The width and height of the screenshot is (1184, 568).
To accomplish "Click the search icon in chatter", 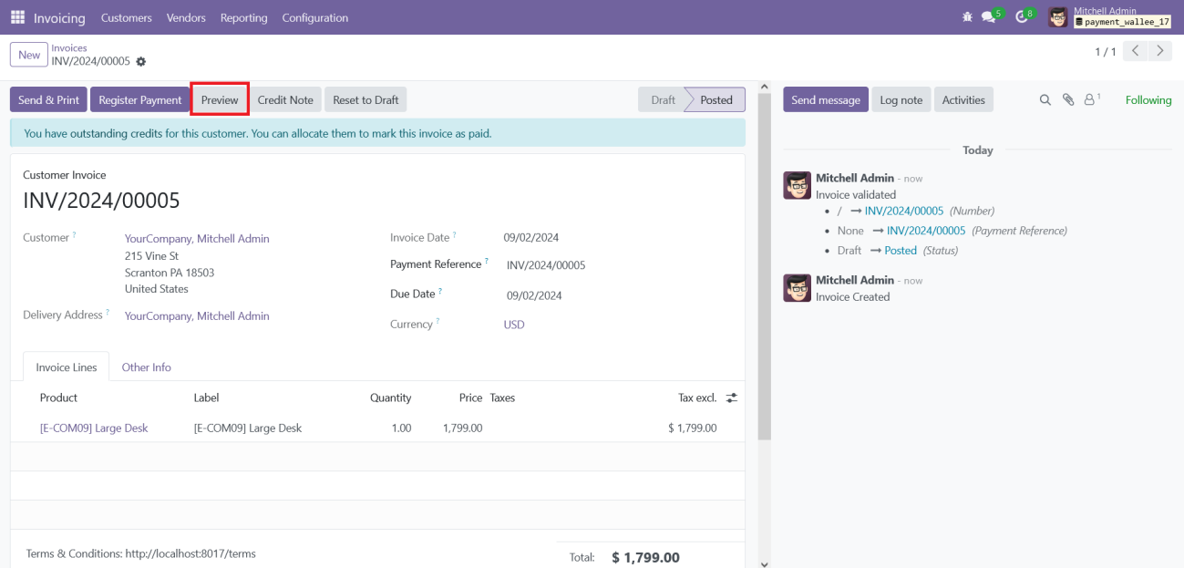I will (x=1045, y=100).
